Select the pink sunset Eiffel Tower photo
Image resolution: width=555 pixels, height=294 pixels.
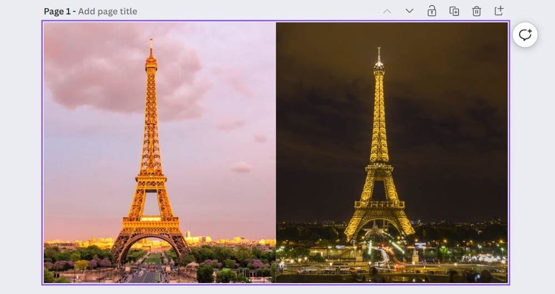(x=160, y=153)
